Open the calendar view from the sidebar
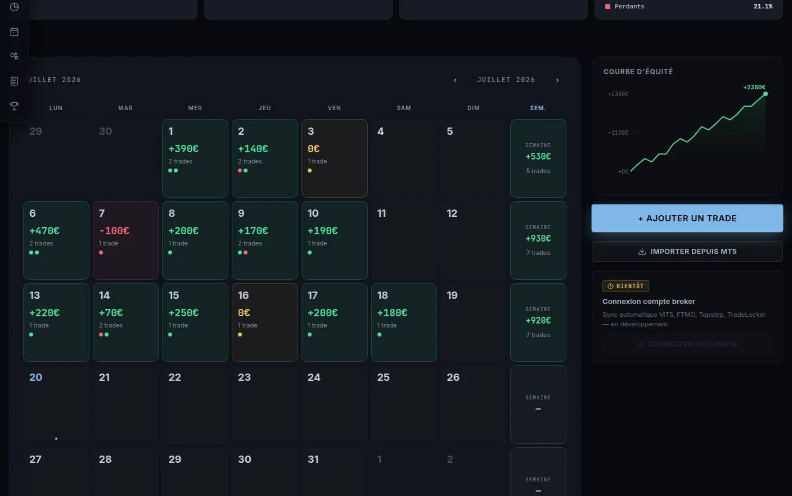The height and width of the screenshot is (496, 792). click(x=15, y=32)
